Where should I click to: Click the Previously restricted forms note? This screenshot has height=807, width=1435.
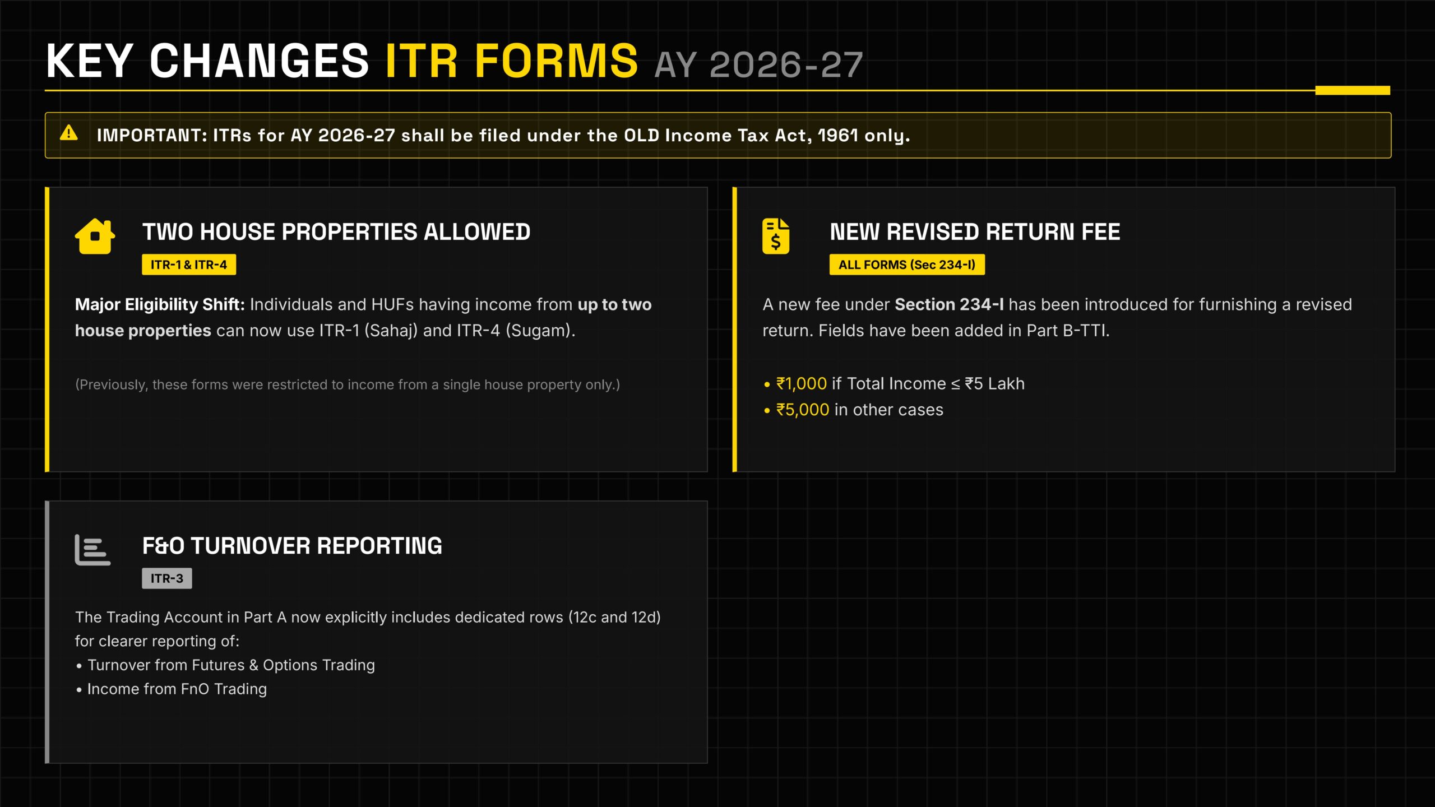click(348, 384)
